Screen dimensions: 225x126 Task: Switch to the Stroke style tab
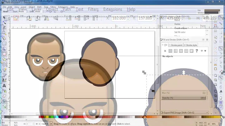click(191, 45)
